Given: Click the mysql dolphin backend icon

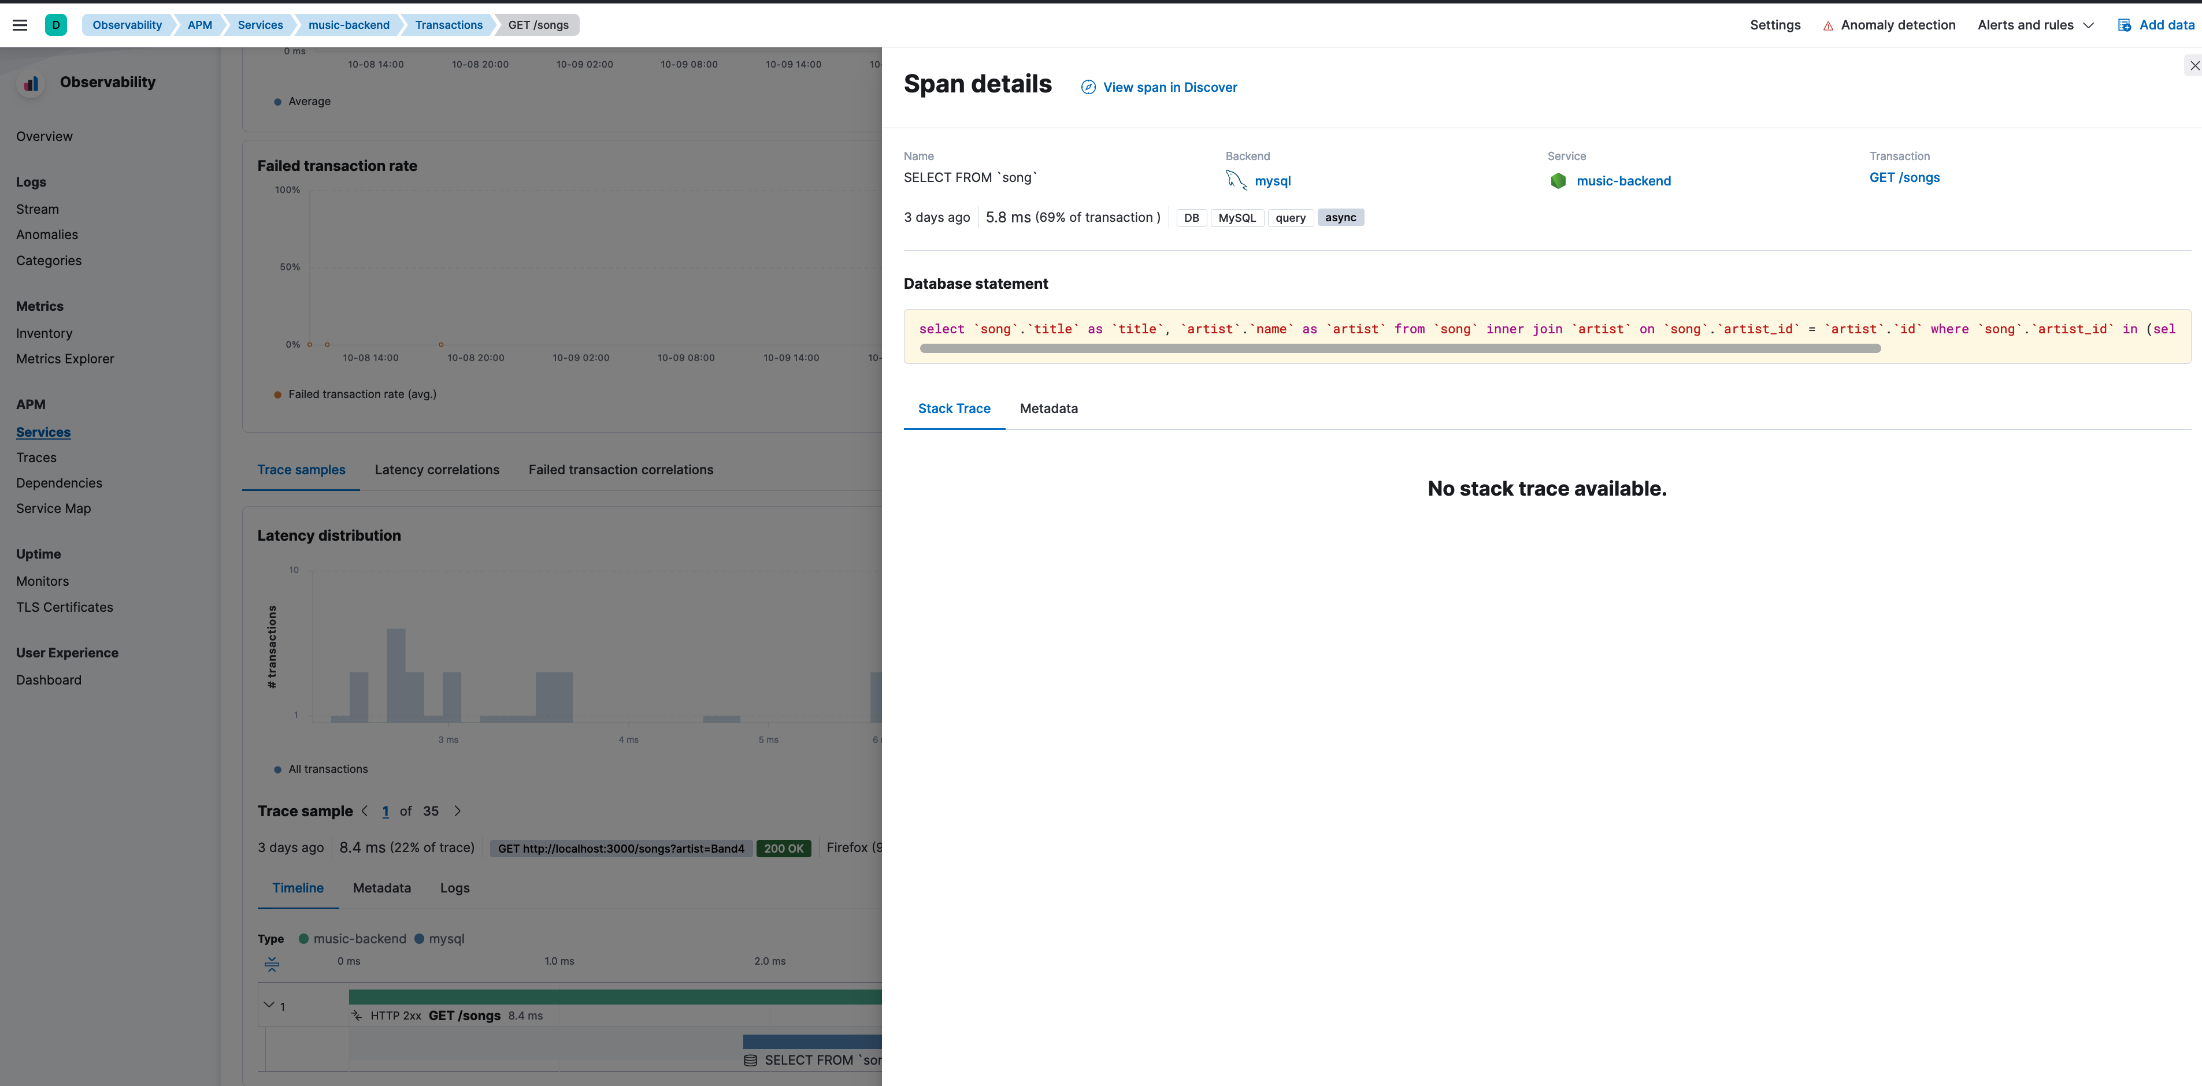Looking at the screenshot, I should click(x=1236, y=180).
